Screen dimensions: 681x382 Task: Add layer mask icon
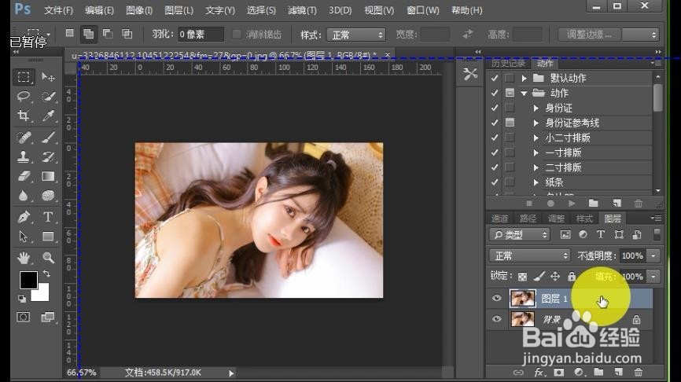[x=558, y=372]
